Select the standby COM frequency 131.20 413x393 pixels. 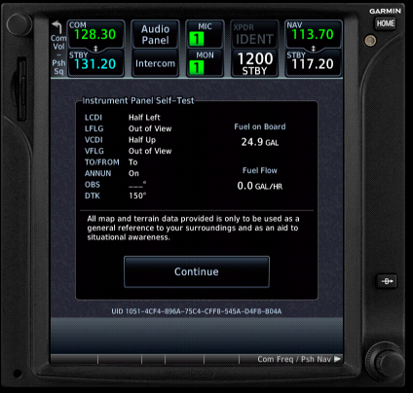pos(95,63)
